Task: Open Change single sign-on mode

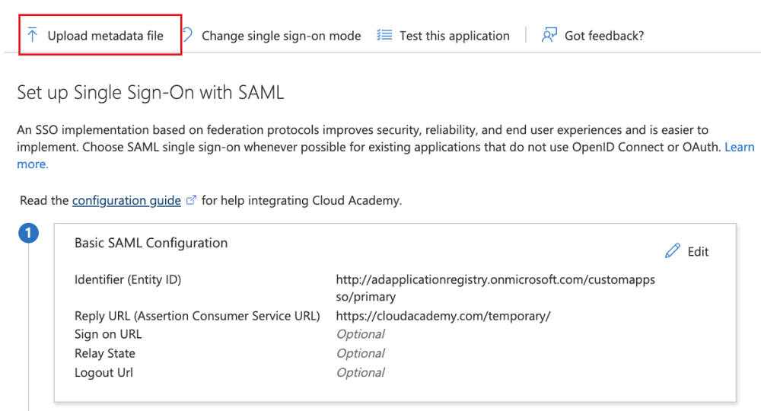Action: pyautogui.click(x=281, y=36)
